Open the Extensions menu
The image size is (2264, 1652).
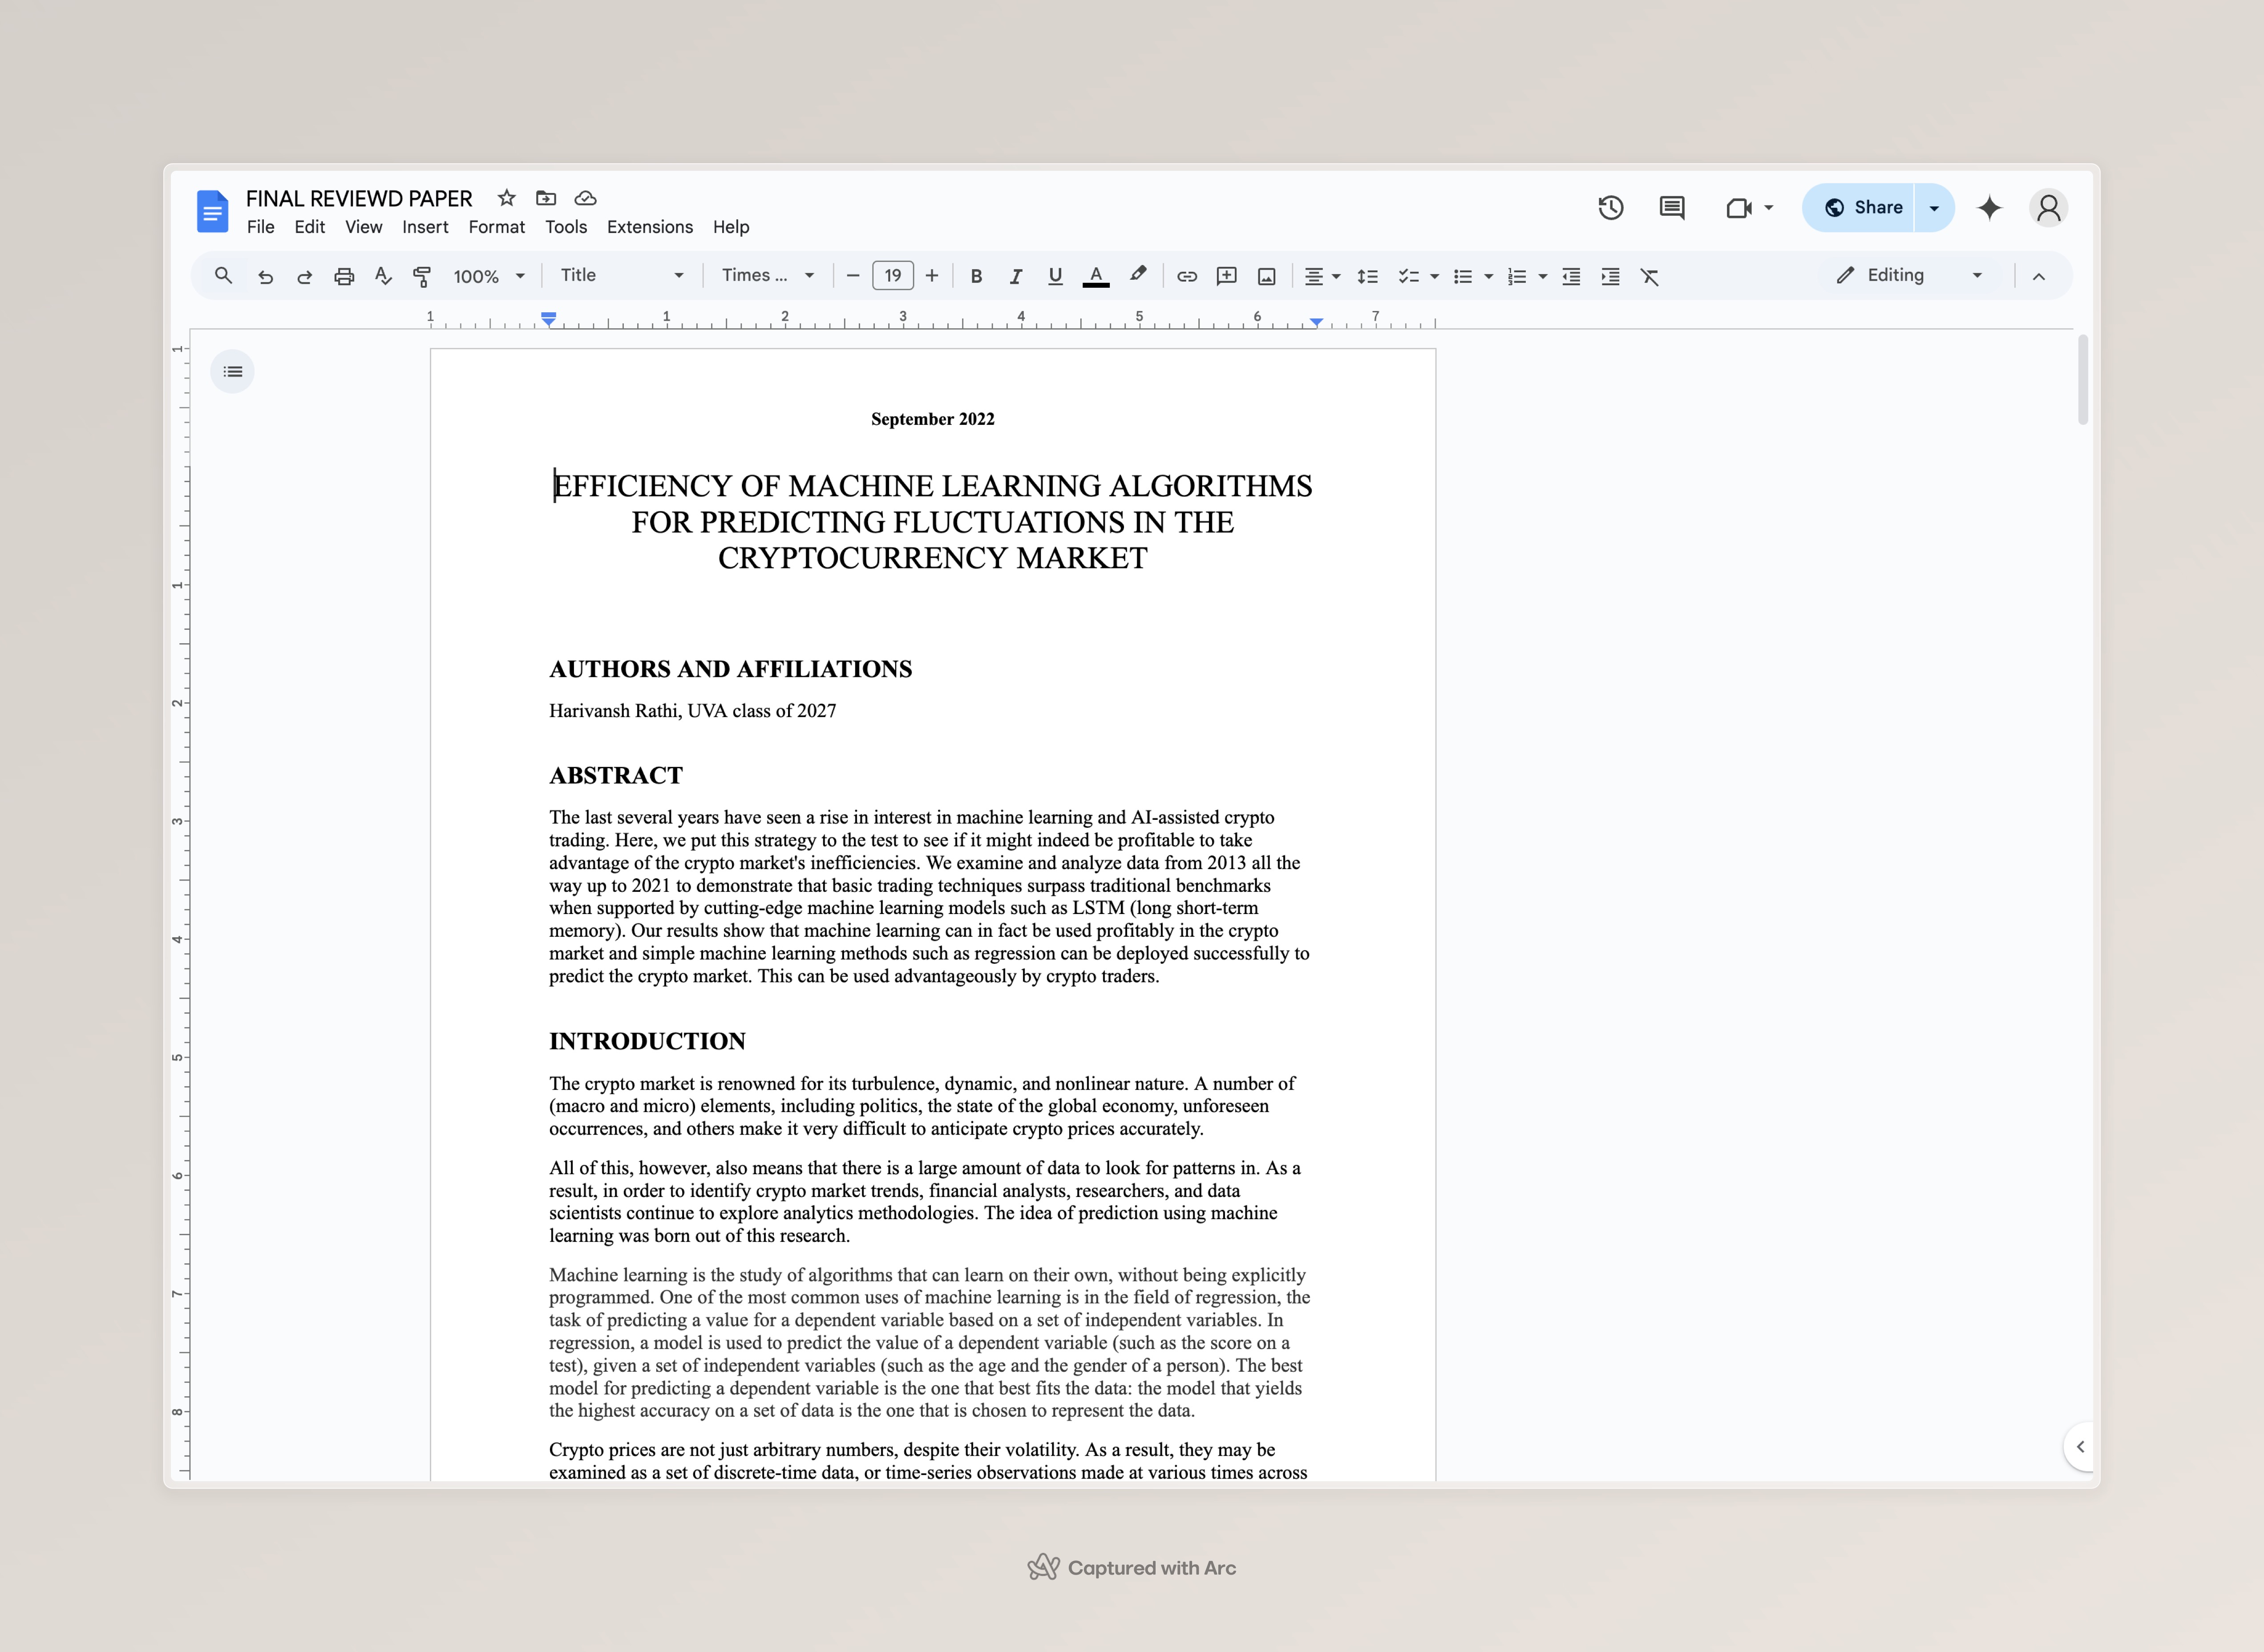point(649,227)
